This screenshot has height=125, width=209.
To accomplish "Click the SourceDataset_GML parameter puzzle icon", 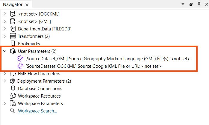I will coord(21,59).
